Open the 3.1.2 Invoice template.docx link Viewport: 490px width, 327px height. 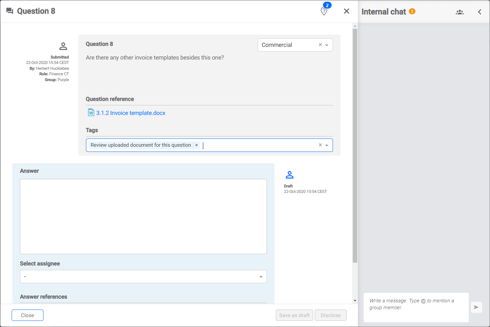pyautogui.click(x=131, y=113)
